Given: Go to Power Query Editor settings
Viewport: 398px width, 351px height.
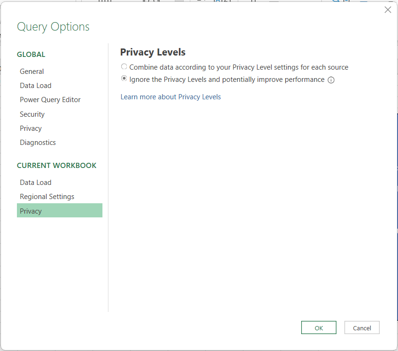Looking at the screenshot, I should tap(50, 100).
